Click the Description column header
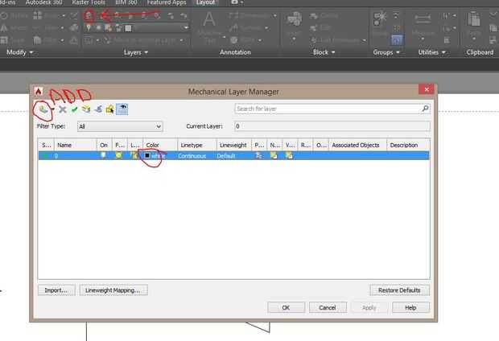This screenshot has width=499, height=341. click(x=408, y=145)
